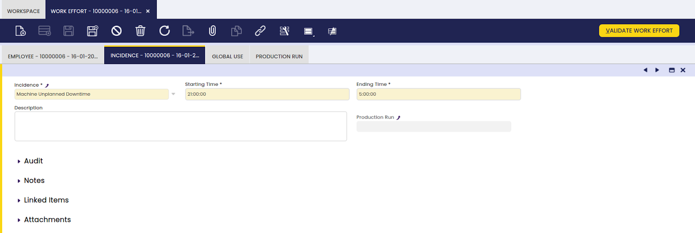Open the Production Run tab
Image resolution: width=695 pixels, height=233 pixels.
(x=279, y=56)
